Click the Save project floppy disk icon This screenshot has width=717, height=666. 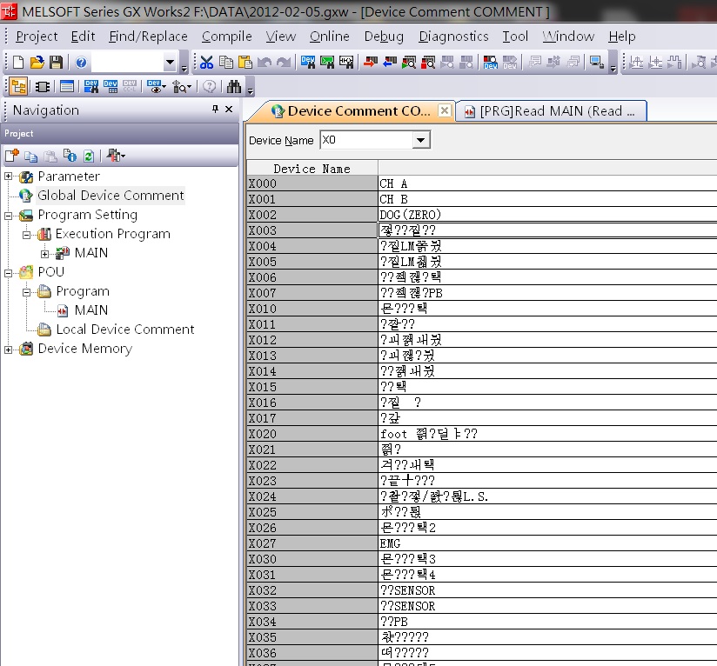(x=56, y=63)
